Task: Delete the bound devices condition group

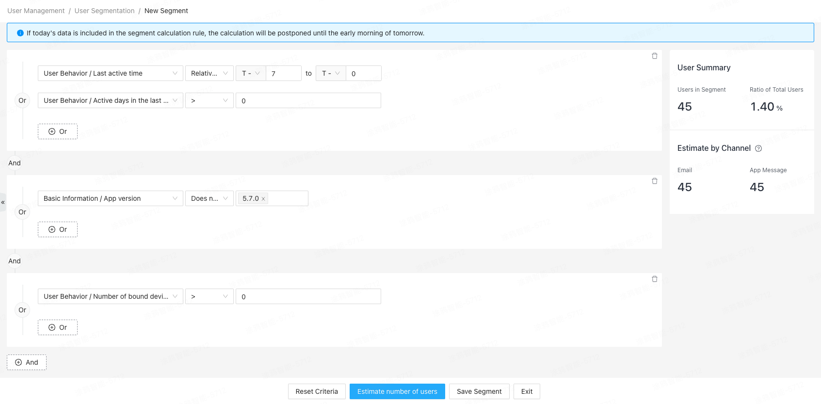Action: tap(654, 279)
